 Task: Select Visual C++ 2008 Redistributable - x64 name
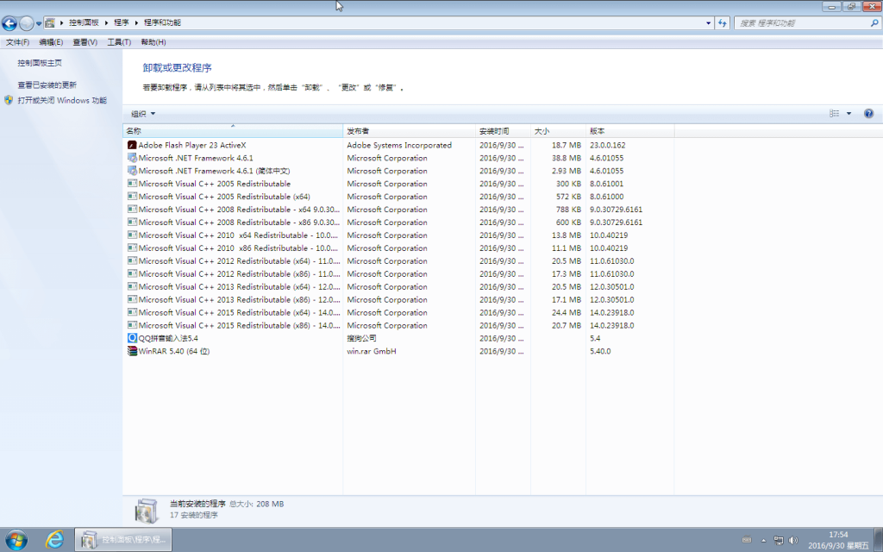pyautogui.click(x=240, y=210)
